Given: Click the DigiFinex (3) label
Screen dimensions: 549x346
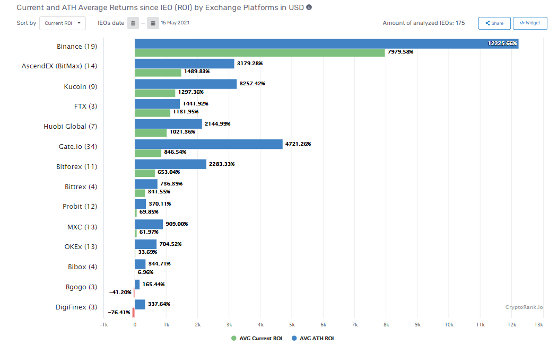Looking at the screenshot, I should 76,307.
